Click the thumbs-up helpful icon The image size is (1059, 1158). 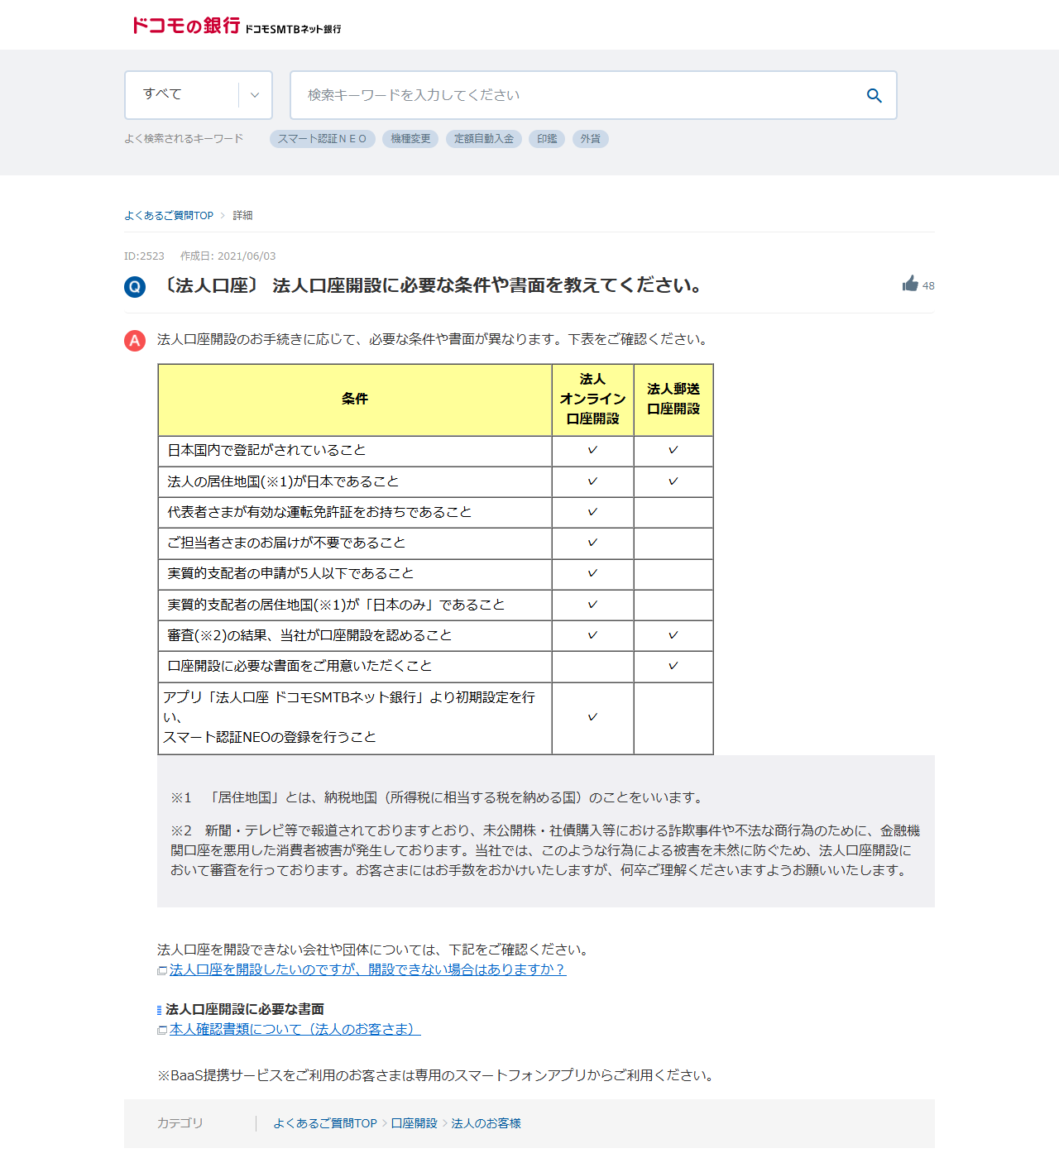[910, 284]
